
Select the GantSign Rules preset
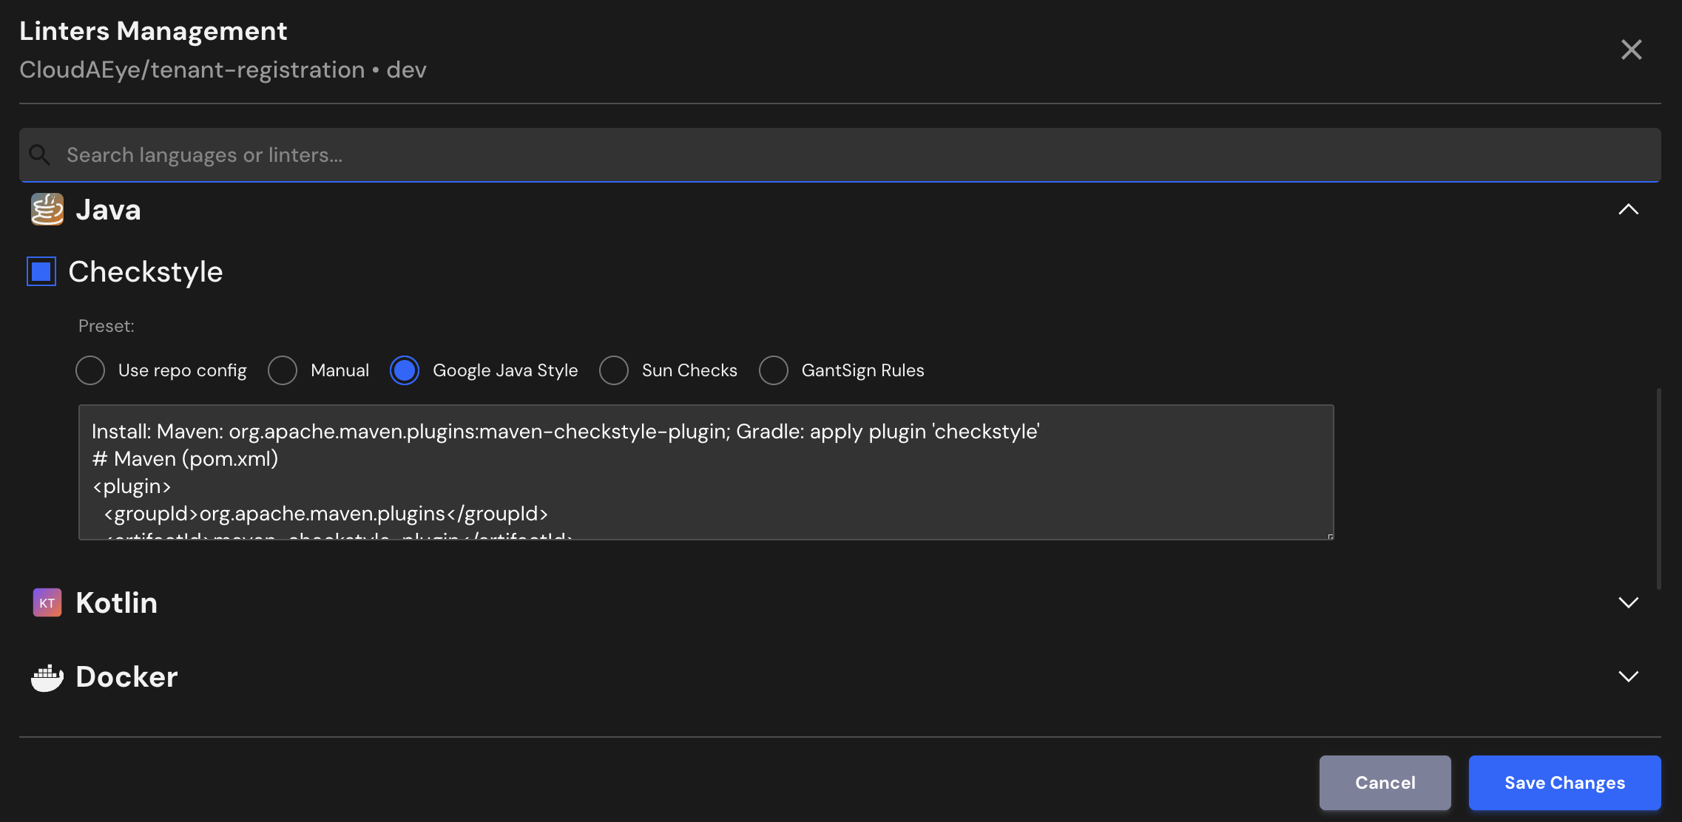pos(774,370)
